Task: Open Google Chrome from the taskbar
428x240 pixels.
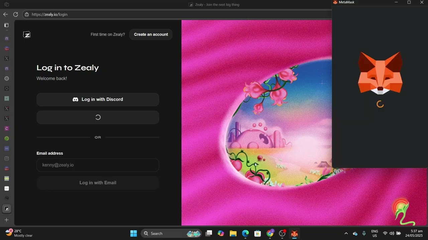Action: tap(270, 233)
